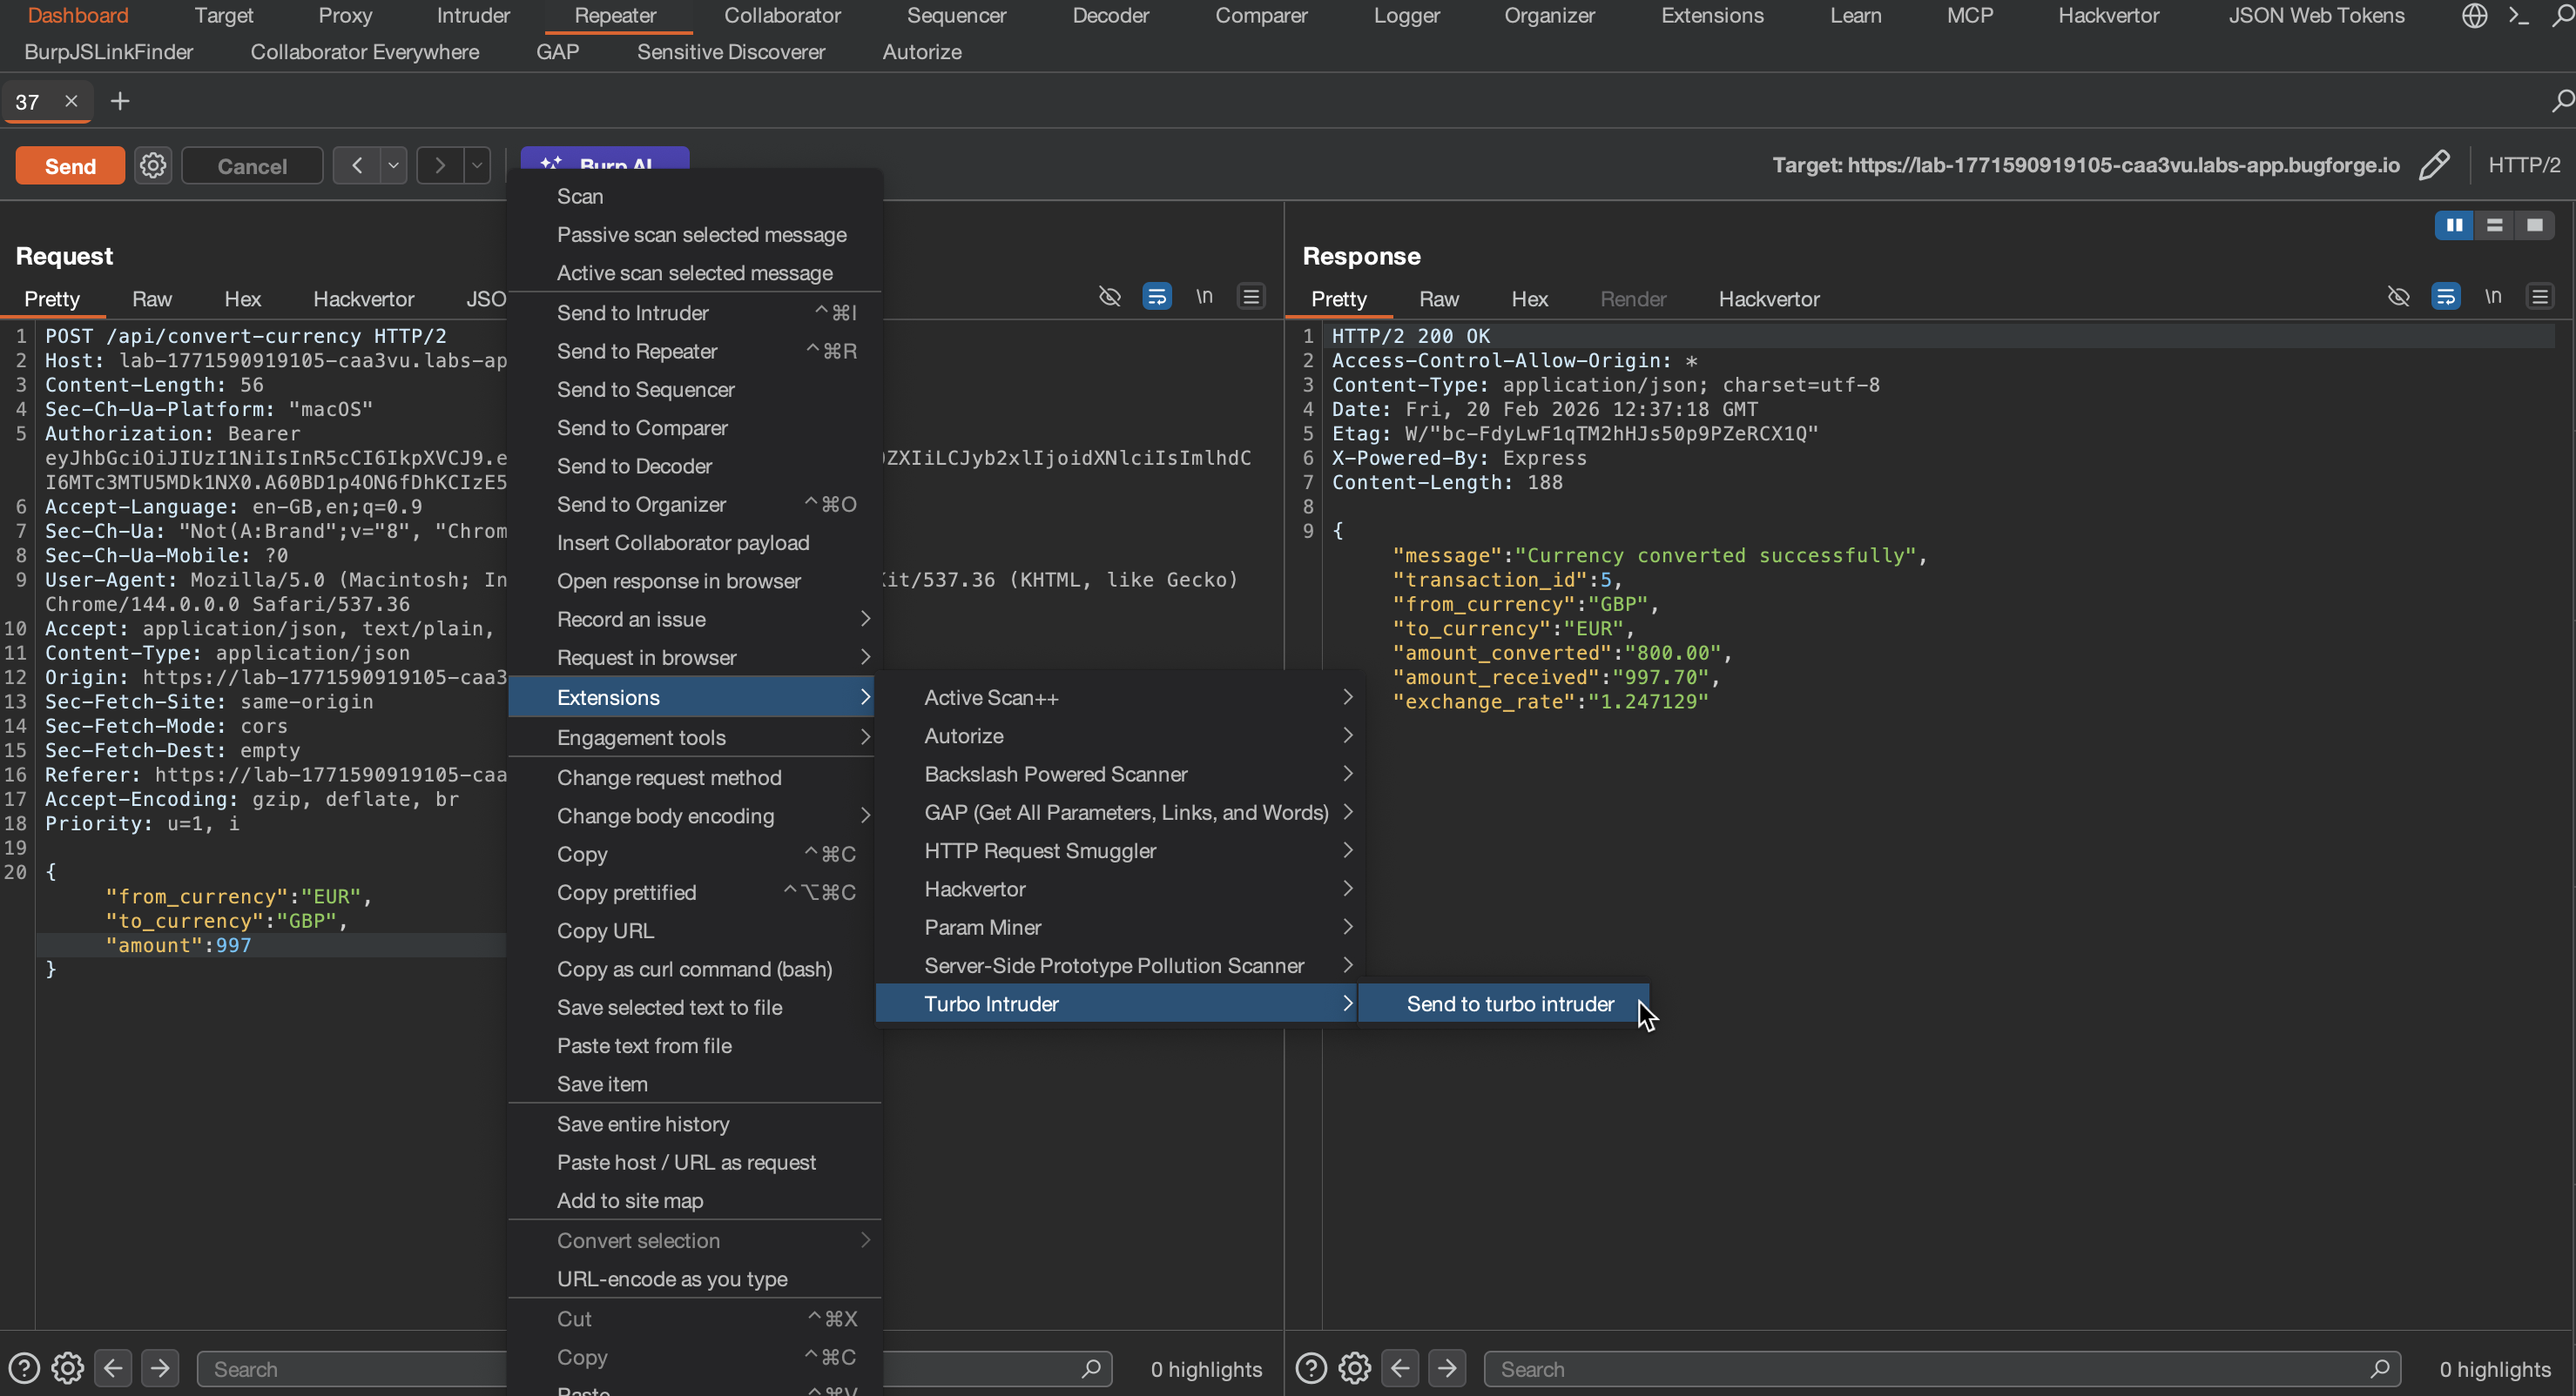Screen dimensions: 2576x1396
Task: Click the Repeater settings gear icon
Action: (x=153, y=164)
